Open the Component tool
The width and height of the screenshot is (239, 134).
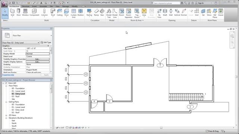[x=34, y=12]
